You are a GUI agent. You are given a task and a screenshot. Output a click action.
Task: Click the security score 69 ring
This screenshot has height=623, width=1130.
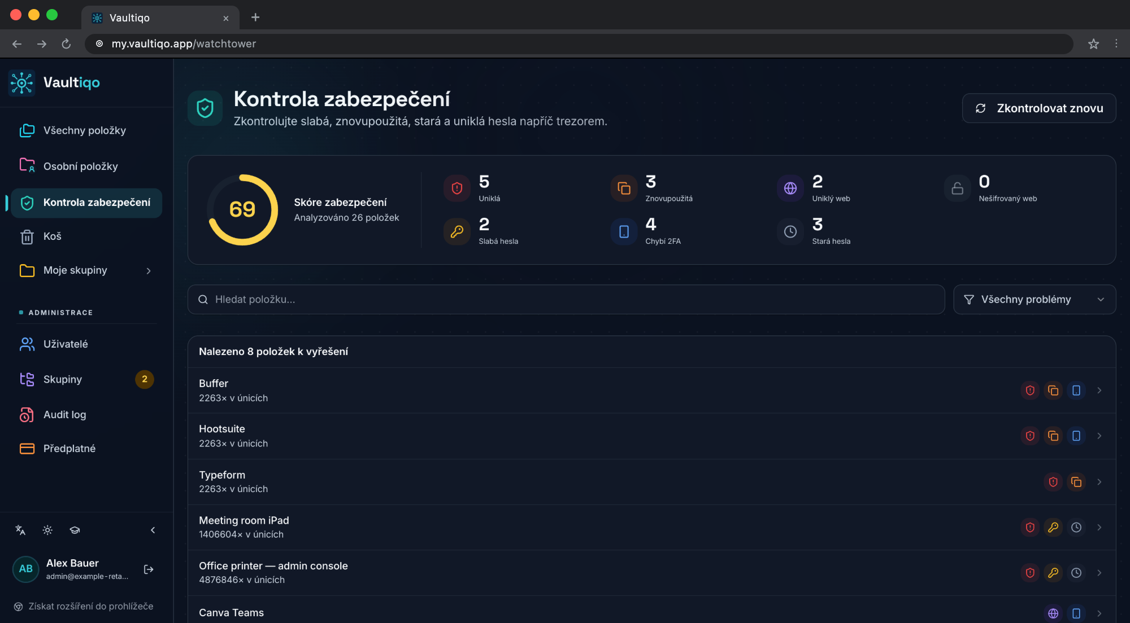coord(242,210)
